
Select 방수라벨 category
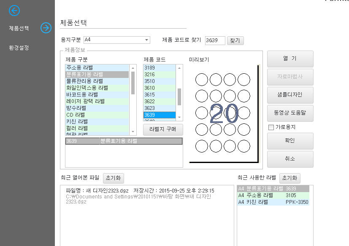[x=97, y=108]
